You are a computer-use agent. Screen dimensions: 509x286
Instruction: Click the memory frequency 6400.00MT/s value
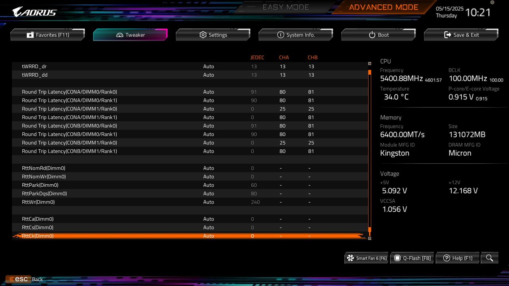402,135
